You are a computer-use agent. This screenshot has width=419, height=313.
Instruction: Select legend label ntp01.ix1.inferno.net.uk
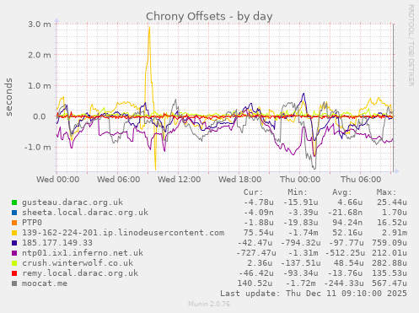click(83, 253)
